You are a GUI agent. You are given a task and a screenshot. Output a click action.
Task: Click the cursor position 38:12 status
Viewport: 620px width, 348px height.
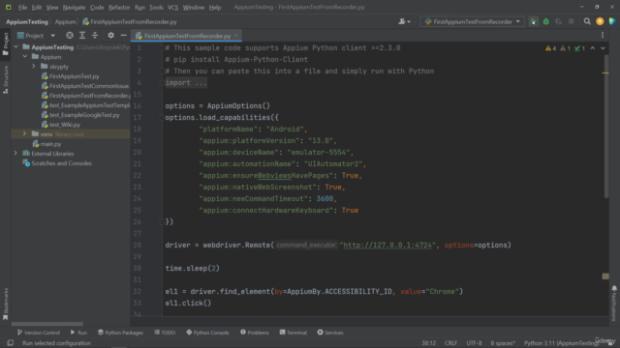428,343
